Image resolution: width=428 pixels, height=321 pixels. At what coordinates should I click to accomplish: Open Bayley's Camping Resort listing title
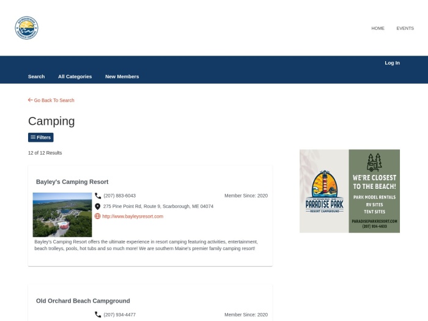tap(72, 182)
